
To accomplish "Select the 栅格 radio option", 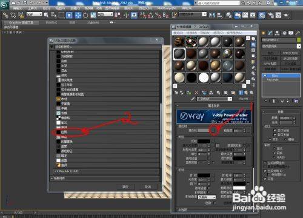I will pos(285,139).
